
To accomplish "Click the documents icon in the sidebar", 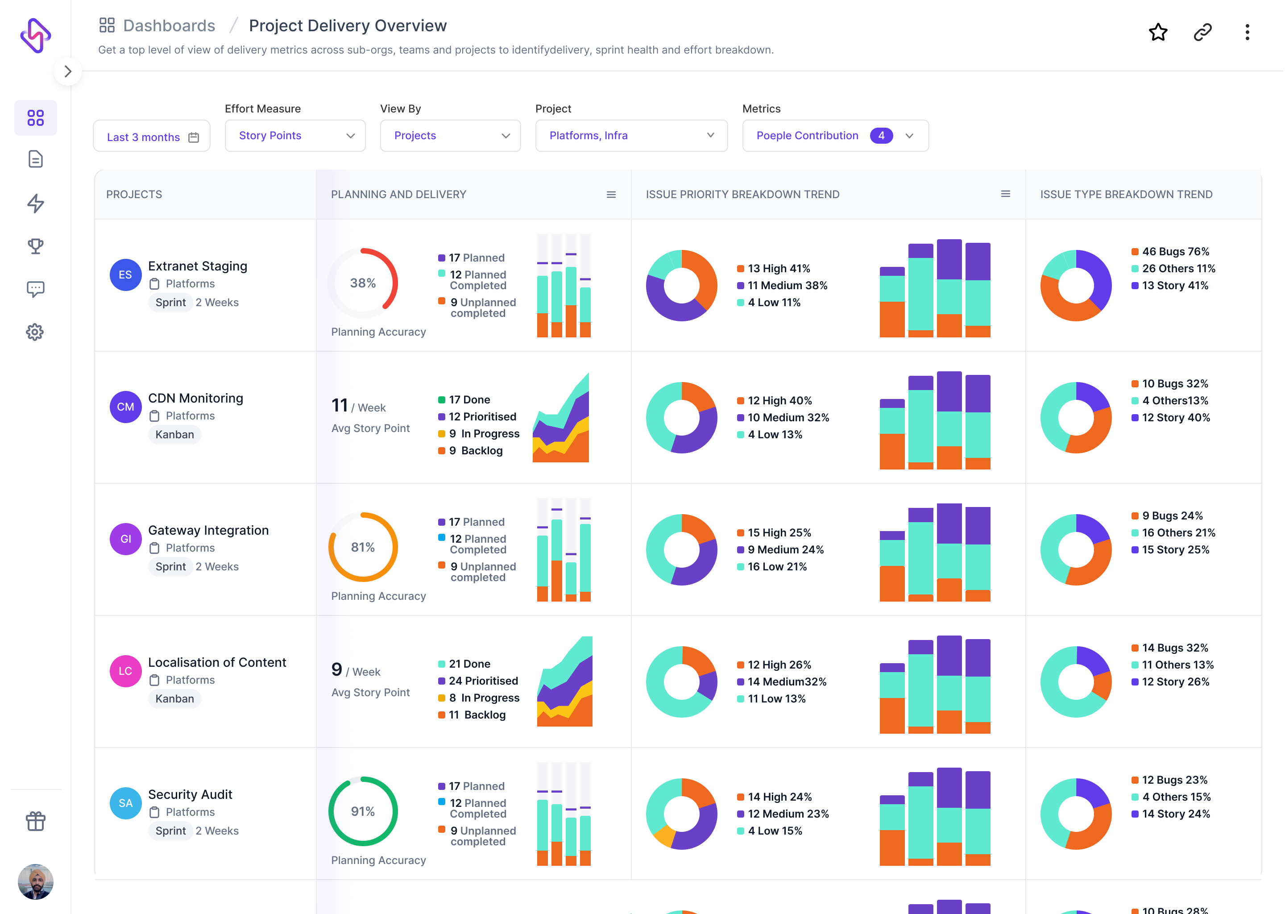I will point(35,159).
